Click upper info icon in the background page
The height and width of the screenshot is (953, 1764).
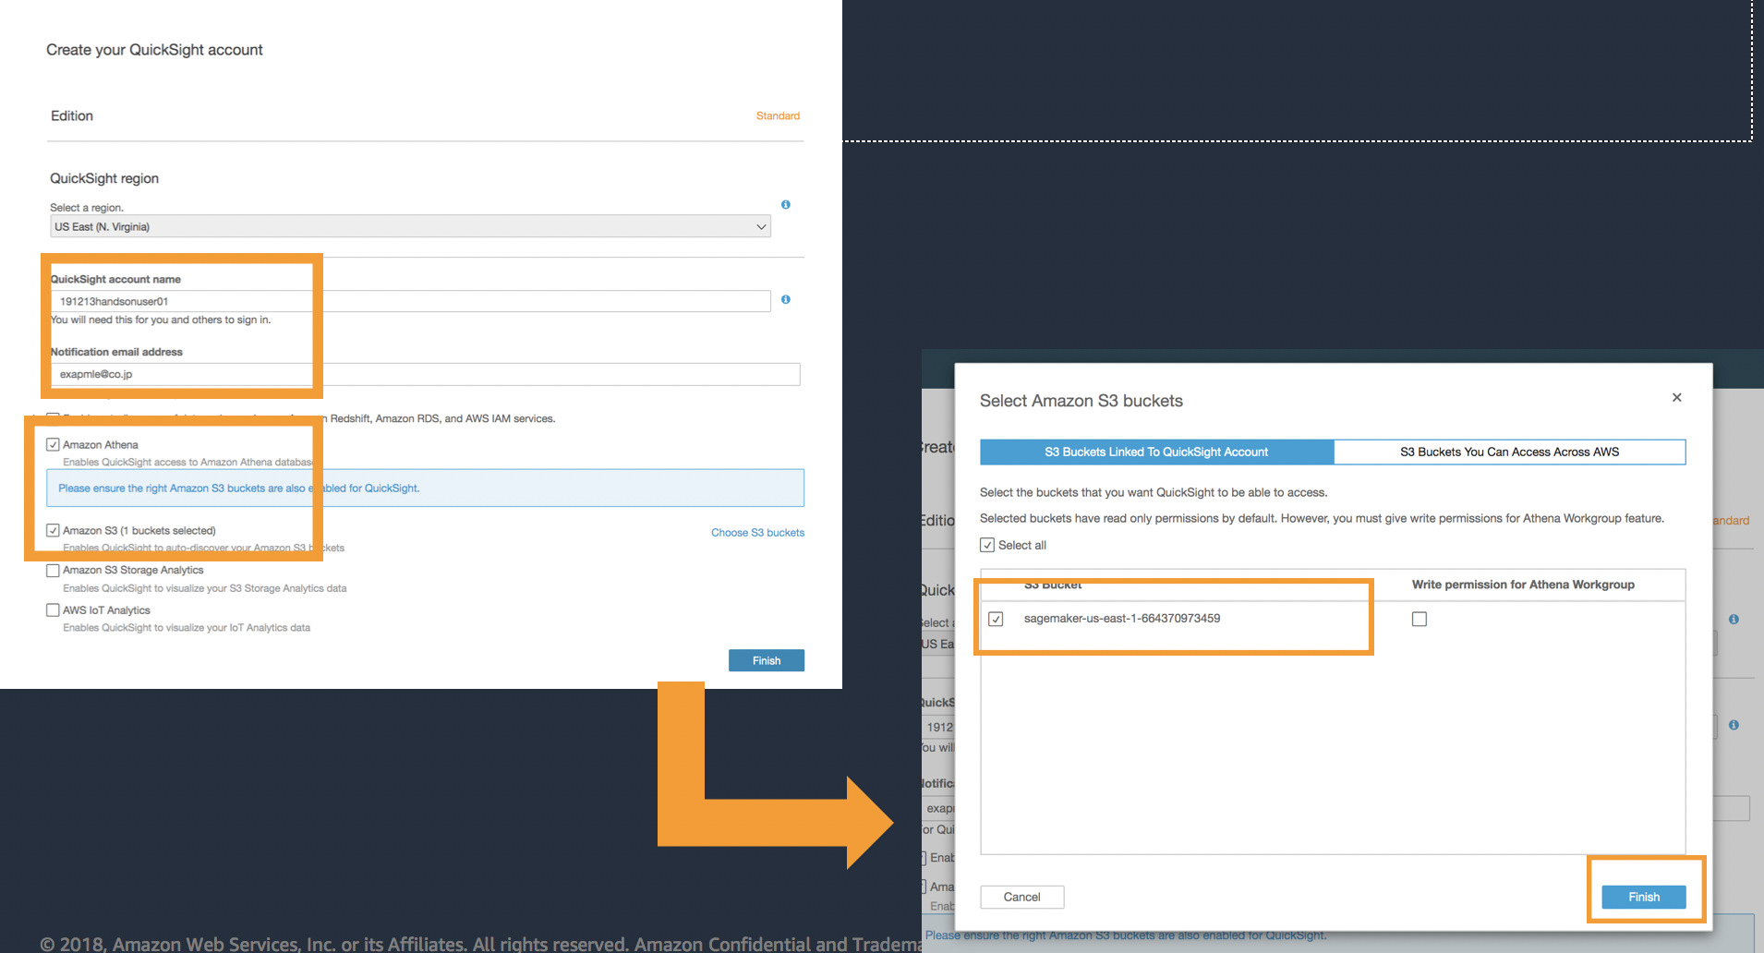(x=1734, y=619)
